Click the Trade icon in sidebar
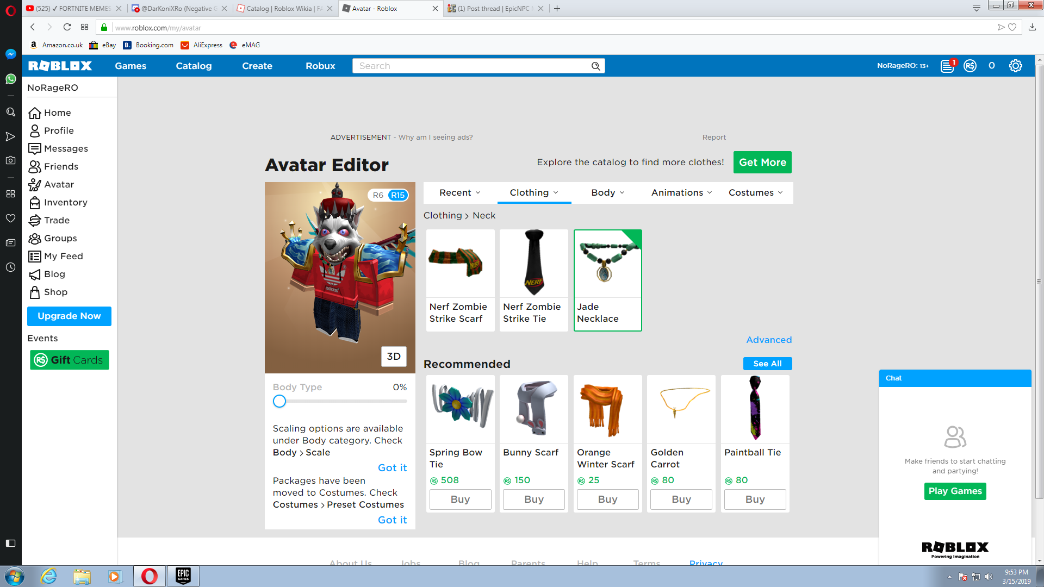 coord(34,220)
